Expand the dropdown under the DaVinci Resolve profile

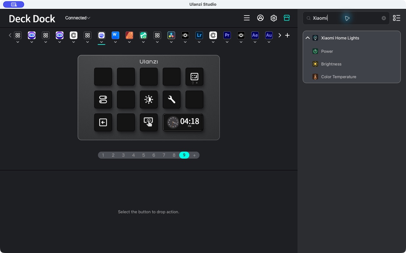coord(171,42)
